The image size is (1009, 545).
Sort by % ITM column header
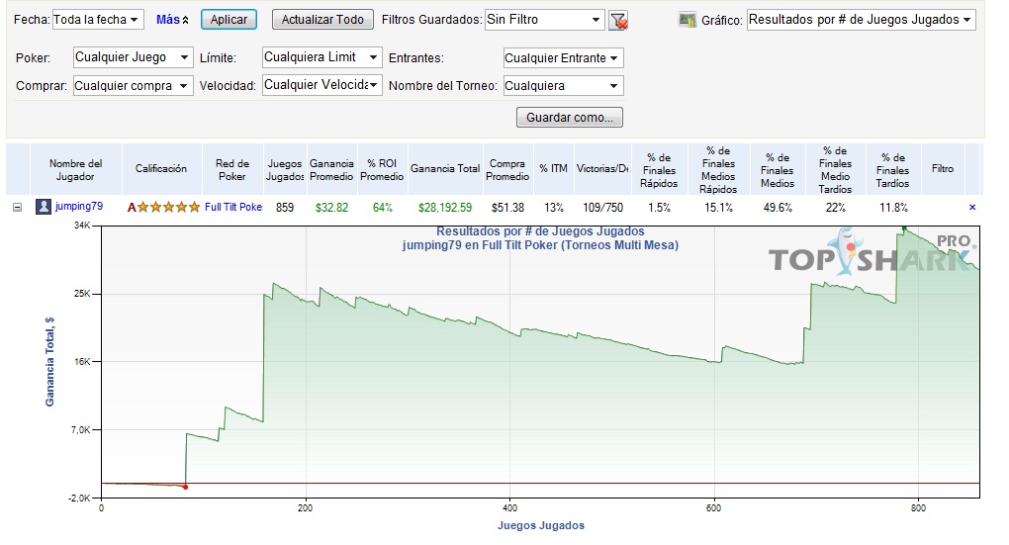[x=553, y=168]
